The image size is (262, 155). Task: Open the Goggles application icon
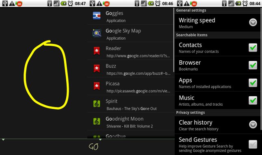point(97,16)
